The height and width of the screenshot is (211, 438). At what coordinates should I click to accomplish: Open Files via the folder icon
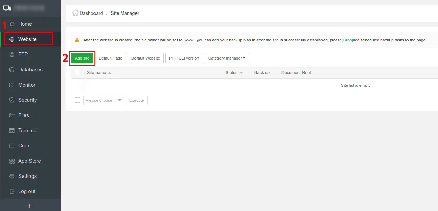click(12, 115)
